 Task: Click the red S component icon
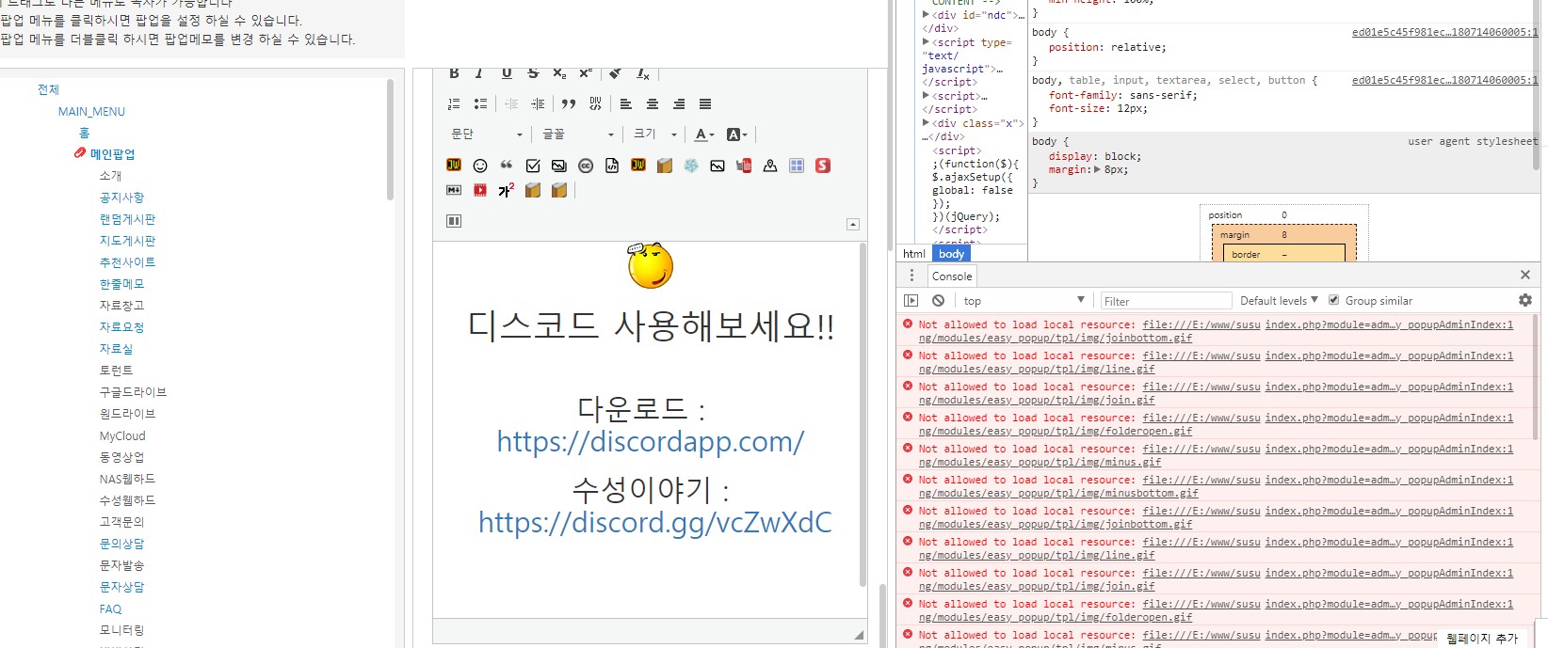pyautogui.click(x=823, y=166)
